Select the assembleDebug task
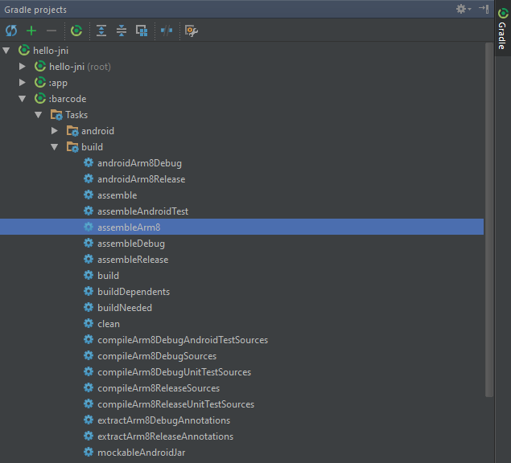 [130, 244]
